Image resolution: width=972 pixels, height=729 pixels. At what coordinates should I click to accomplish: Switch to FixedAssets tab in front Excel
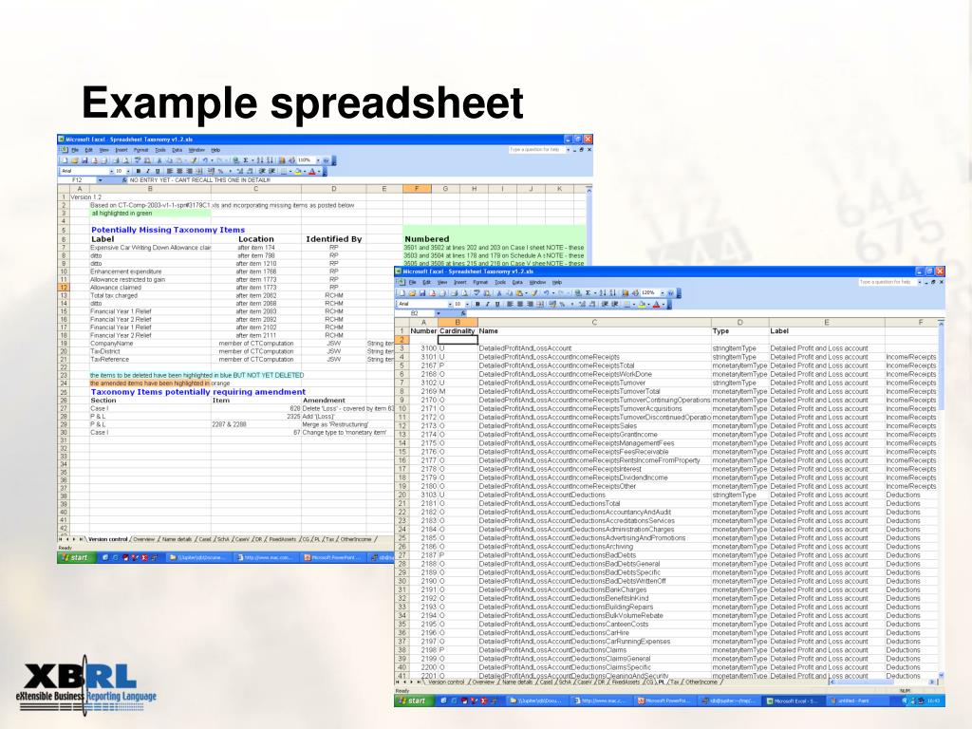pos(626,682)
